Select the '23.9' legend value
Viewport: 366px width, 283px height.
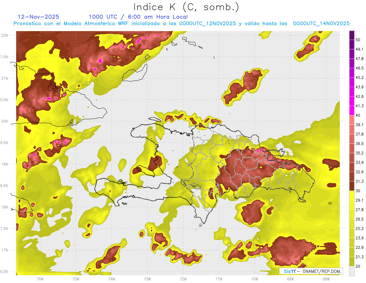pyautogui.click(x=360, y=238)
